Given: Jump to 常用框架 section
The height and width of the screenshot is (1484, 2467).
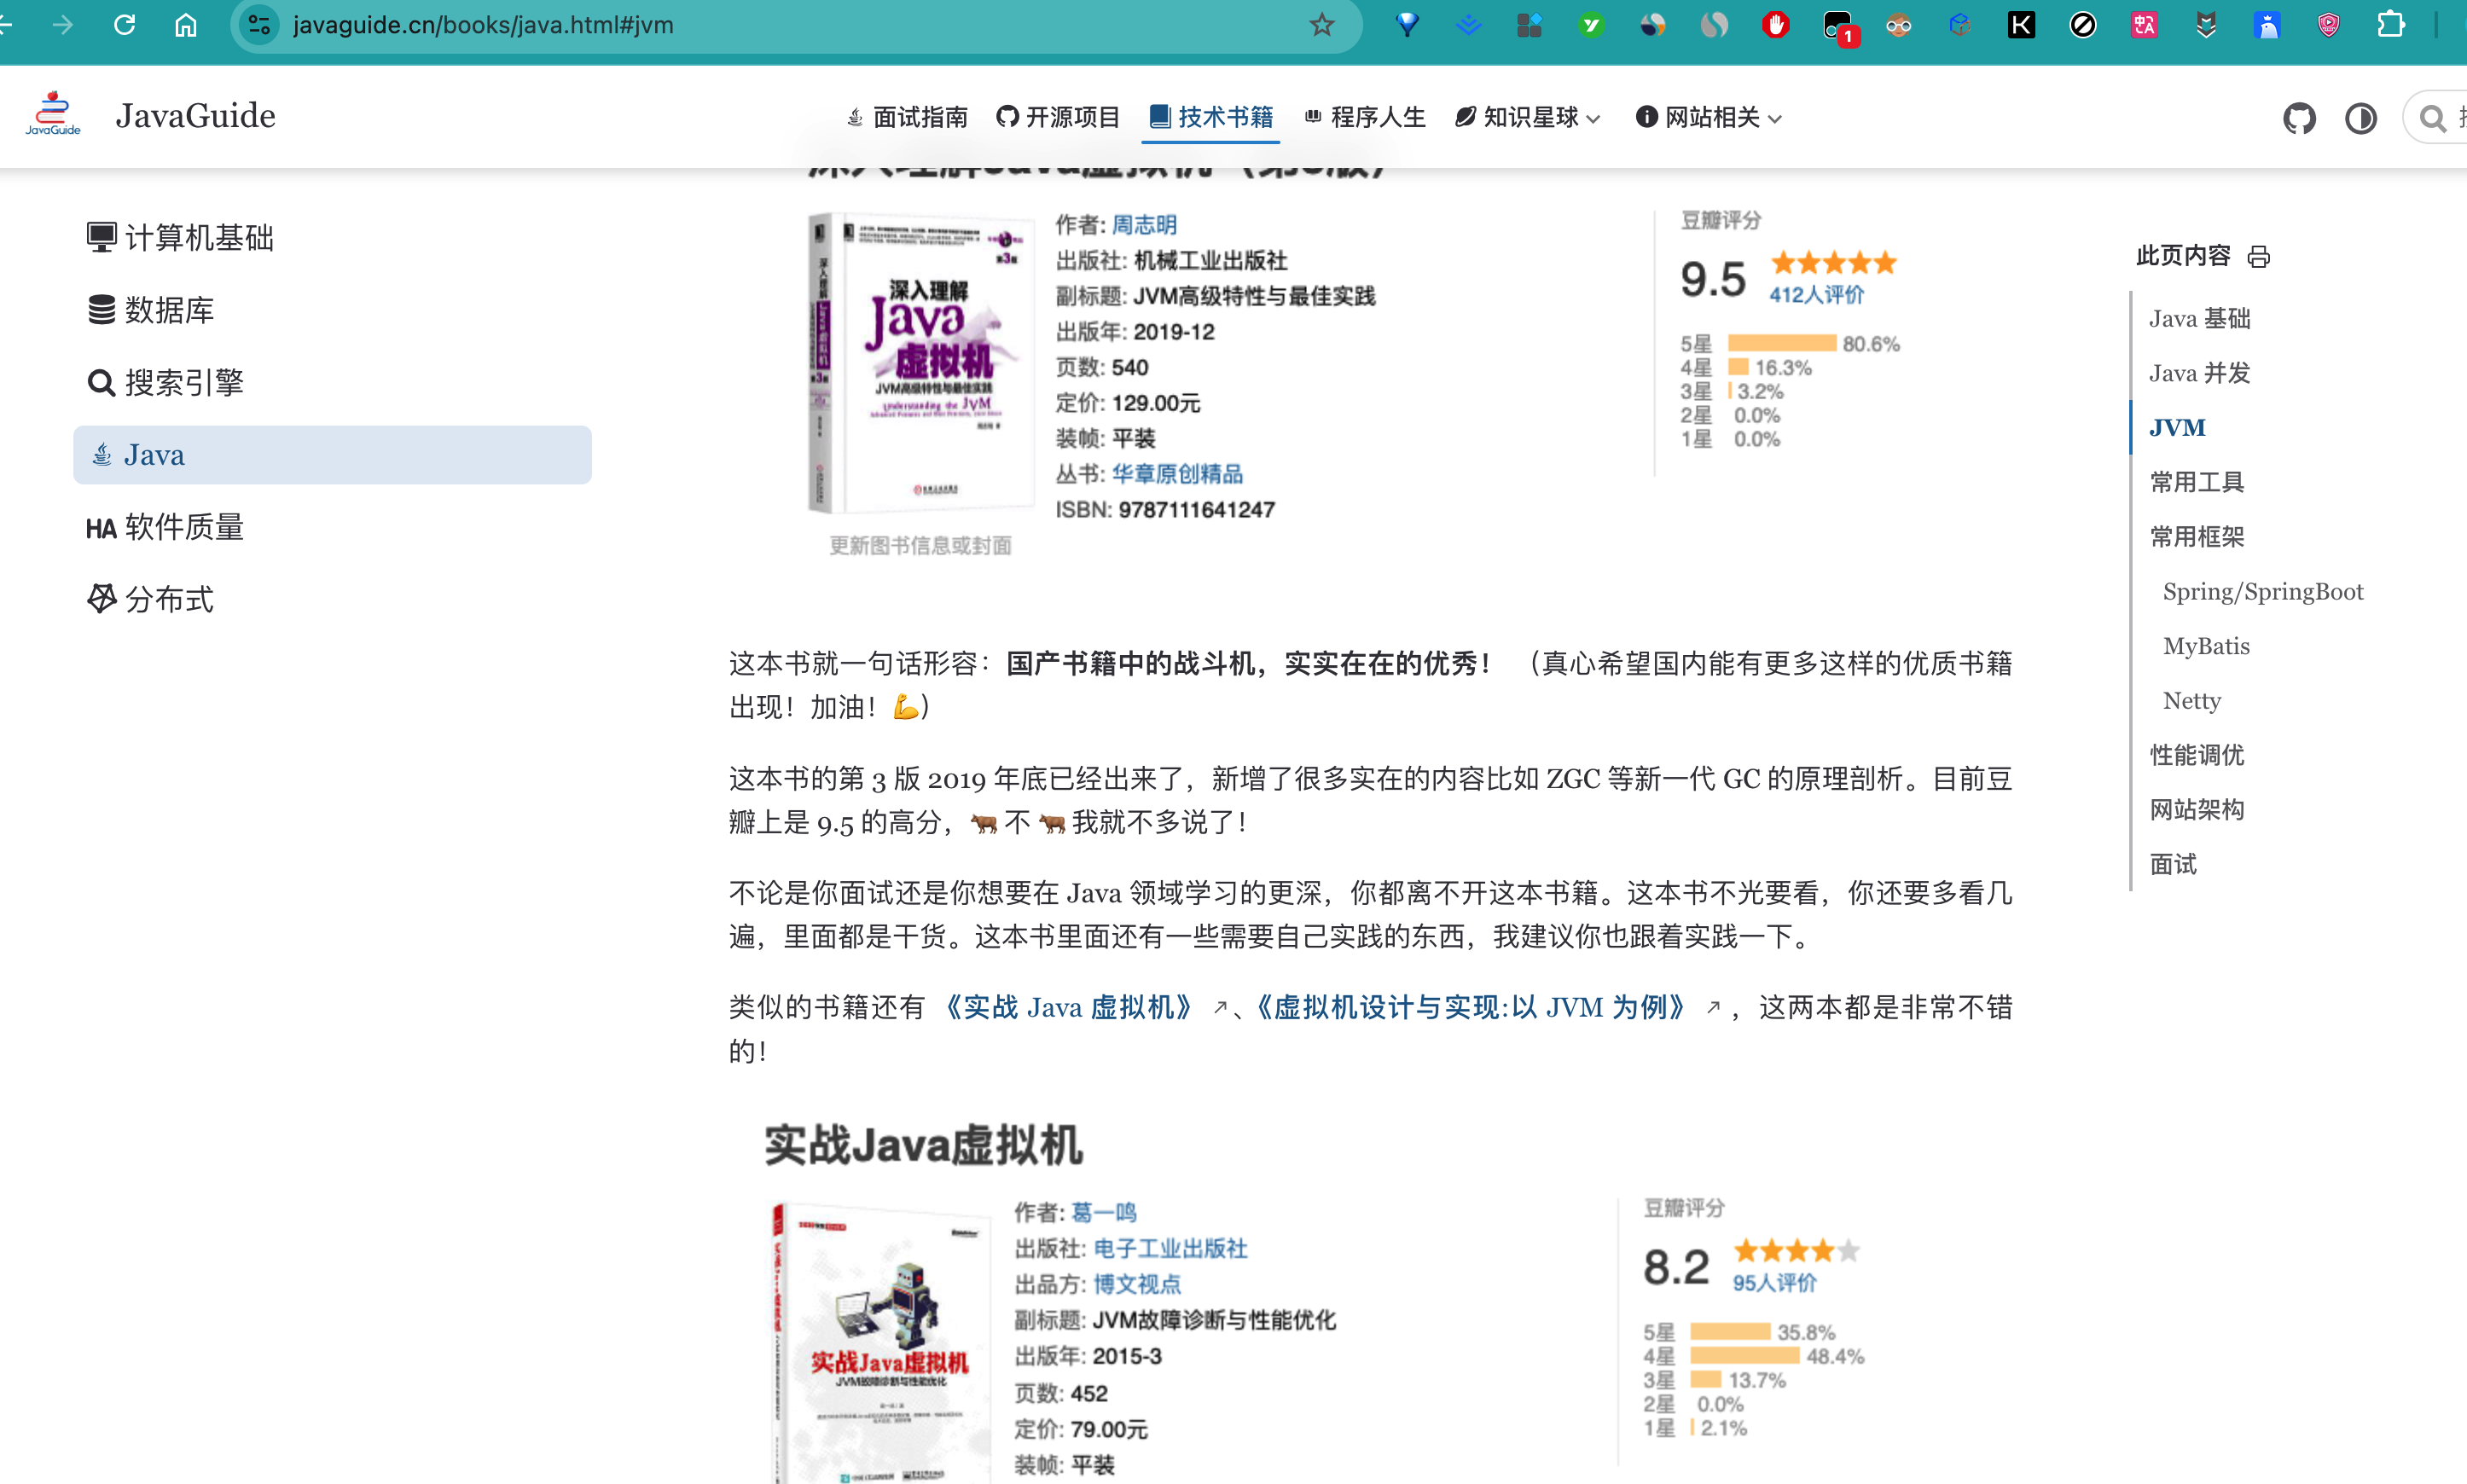Looking at the screenshot, I should coord(2197,537).
